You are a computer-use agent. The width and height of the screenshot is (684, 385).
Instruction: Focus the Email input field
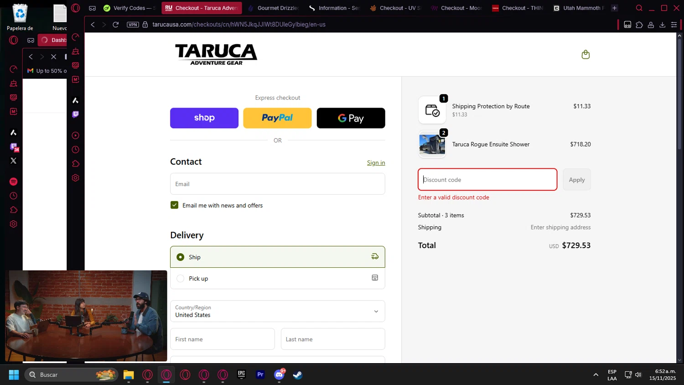[x=278, y=184]
